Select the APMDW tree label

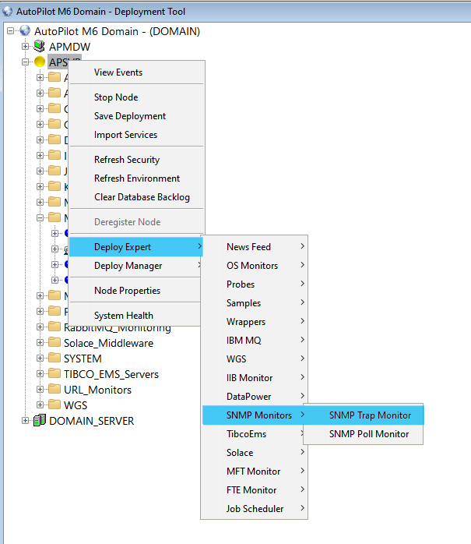click(x=69, y=47)
